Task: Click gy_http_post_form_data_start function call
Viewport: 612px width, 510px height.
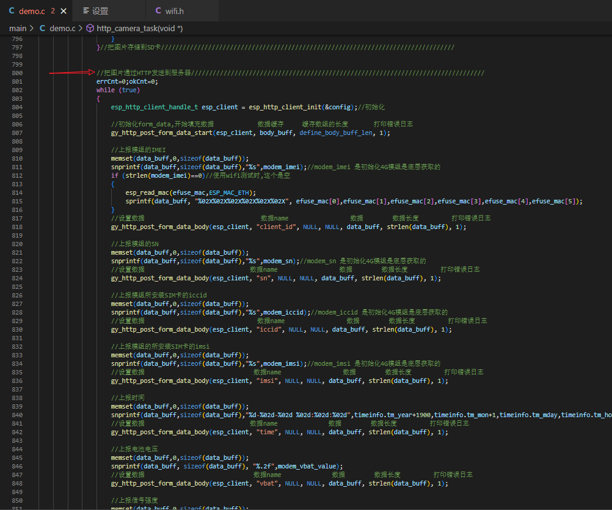Action: pos(162,133)
